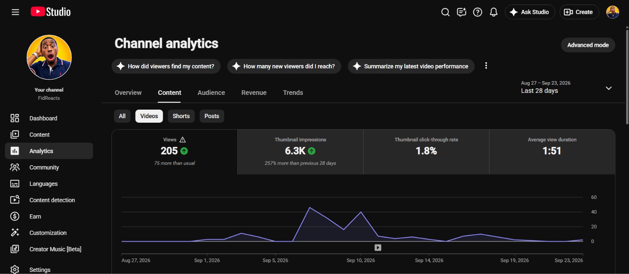The image size is (629, 274).
Task: Click the Ask Studio button
Action: coord(530,12)
